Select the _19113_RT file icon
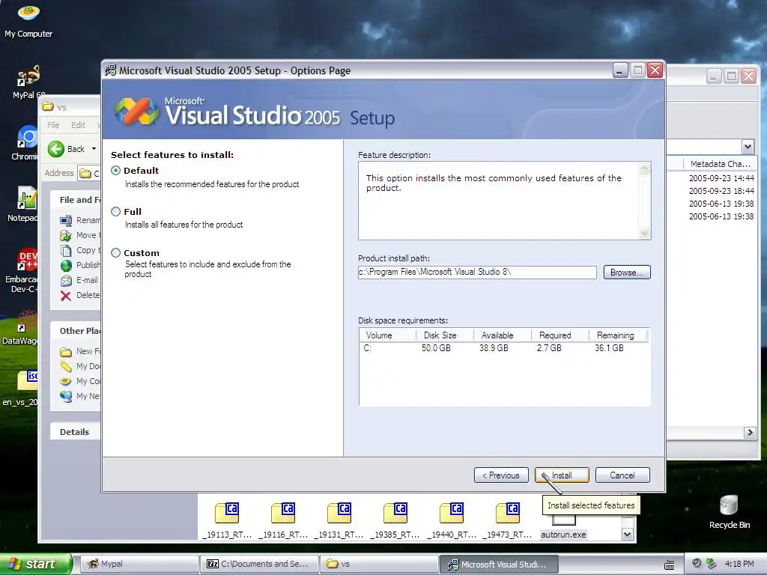This screenshot has width=767, height=575. [228, 520]
